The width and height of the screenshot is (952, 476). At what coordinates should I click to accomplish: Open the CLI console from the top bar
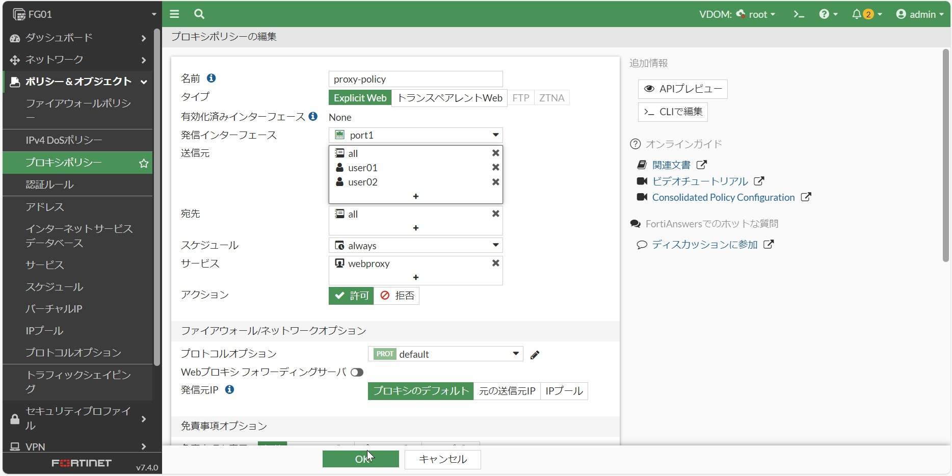(798, 14)
